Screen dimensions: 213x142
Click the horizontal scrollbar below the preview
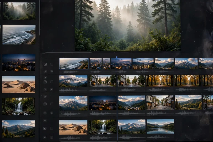click(69, 52)
